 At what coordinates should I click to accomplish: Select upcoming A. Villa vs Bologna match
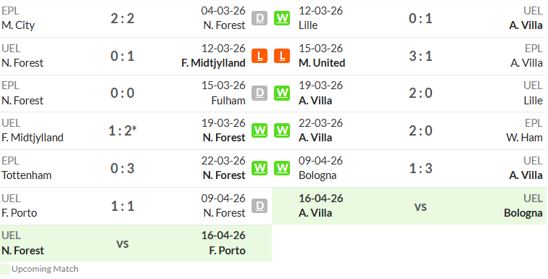410,206
